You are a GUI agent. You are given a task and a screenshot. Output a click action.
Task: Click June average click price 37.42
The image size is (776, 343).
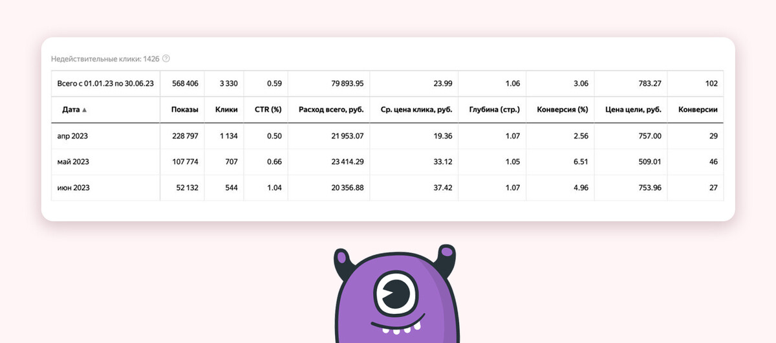[x=442, y=188]
